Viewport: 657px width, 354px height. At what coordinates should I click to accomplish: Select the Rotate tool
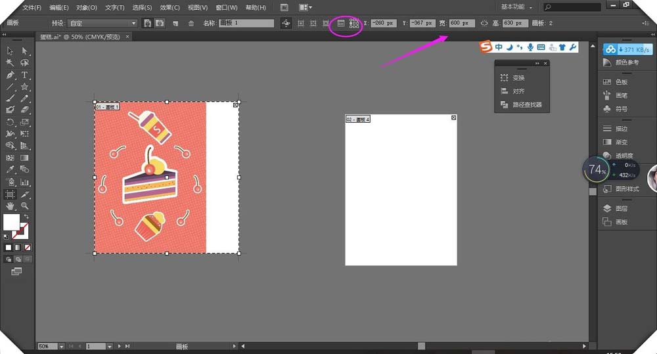click(x=10, y=122)
